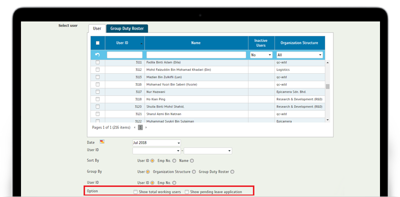Click user ID 3118 cell
The height and width of the screenshot is (197, 400).
[x=124, y=99]
